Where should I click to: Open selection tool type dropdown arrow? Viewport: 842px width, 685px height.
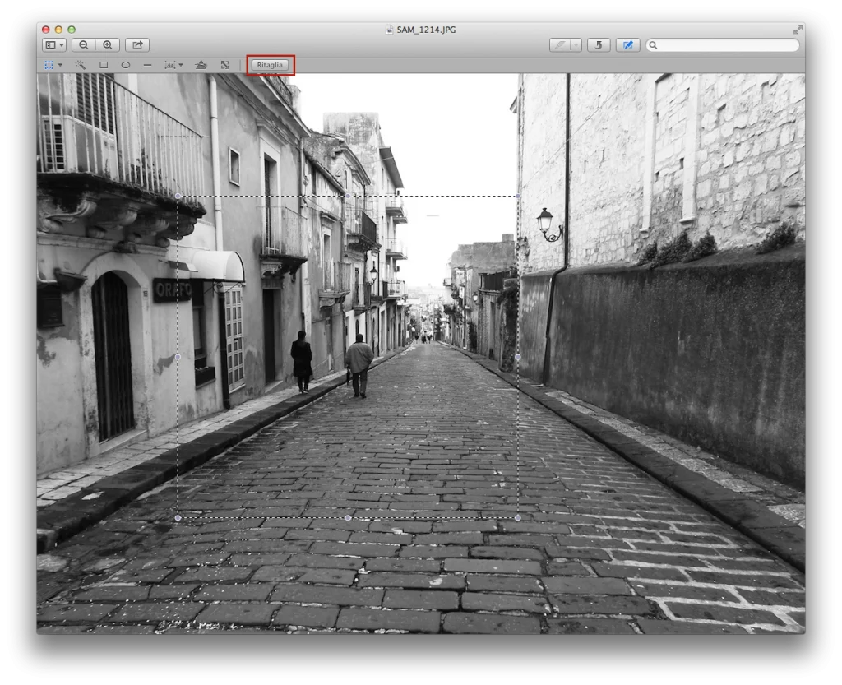[60, 65]
